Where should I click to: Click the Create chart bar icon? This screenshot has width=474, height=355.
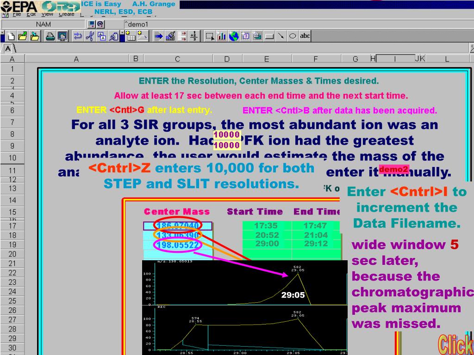tap(221, 37)
